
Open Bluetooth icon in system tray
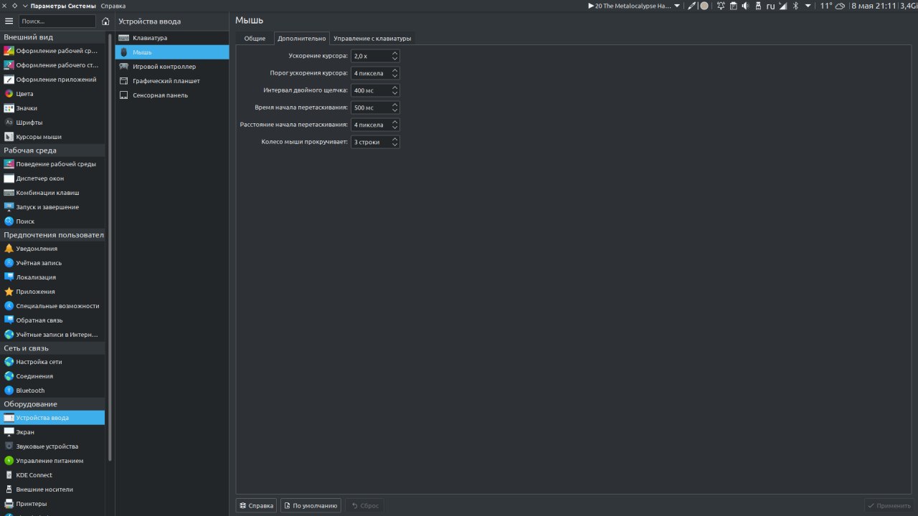coord(795,6)
